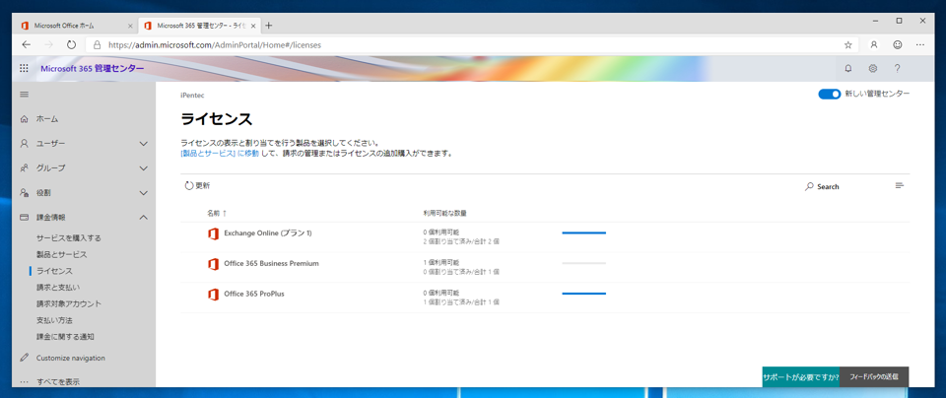The width and height of the screenshot is (946, 398).
Task: Collapse the 課金情報 navigation section
Action: [x=144, y=217]
